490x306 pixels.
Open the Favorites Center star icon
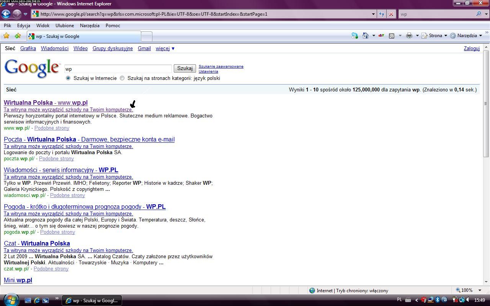[7, 36]
